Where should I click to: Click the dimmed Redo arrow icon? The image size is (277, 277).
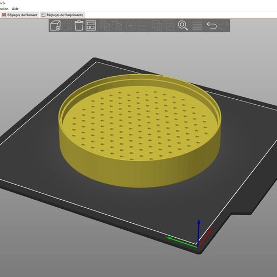(224, 26)
